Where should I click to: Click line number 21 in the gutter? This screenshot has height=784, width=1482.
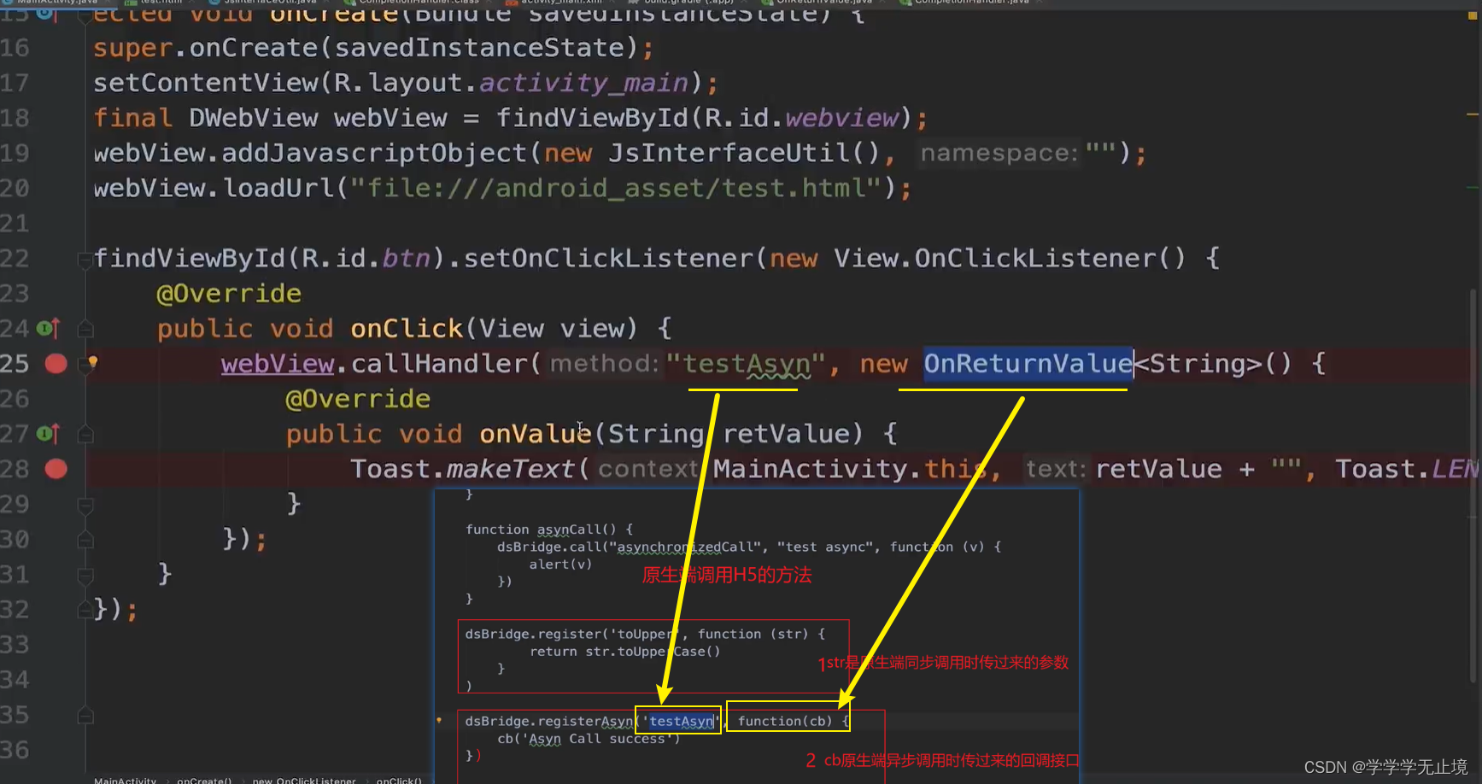(x=15, y=224)
